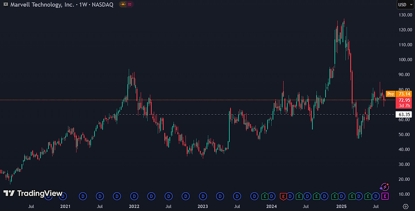Click the 2023 time axis label
The height and width of the screenshot is (211, 415).
pos(203,206)
